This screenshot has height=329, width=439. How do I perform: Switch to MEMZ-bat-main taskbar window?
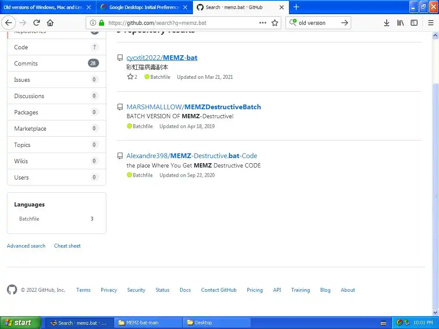147,323
